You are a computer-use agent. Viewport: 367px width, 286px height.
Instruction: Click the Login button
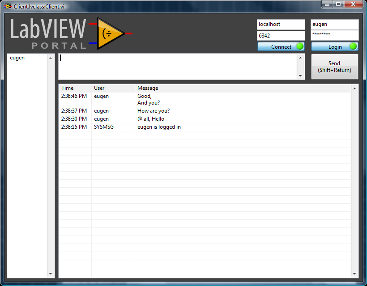(334, 47)
